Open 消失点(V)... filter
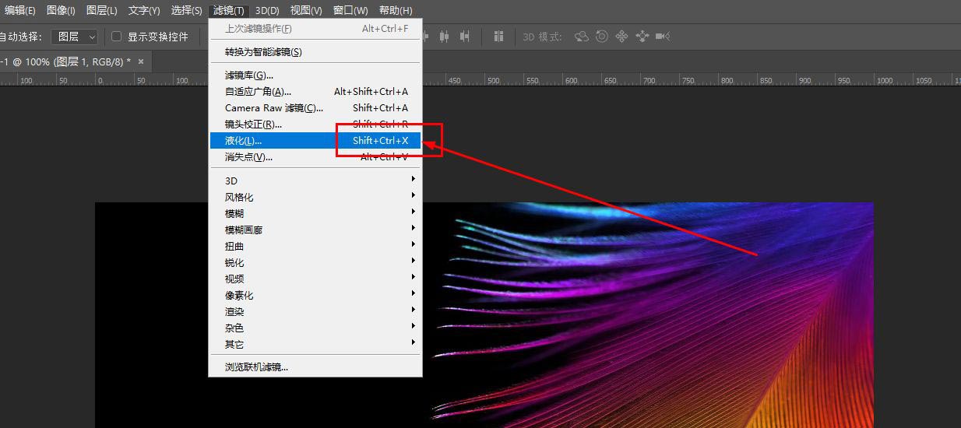Image resolution: width=961 pixels, height=428 pixels. (315, 157)
